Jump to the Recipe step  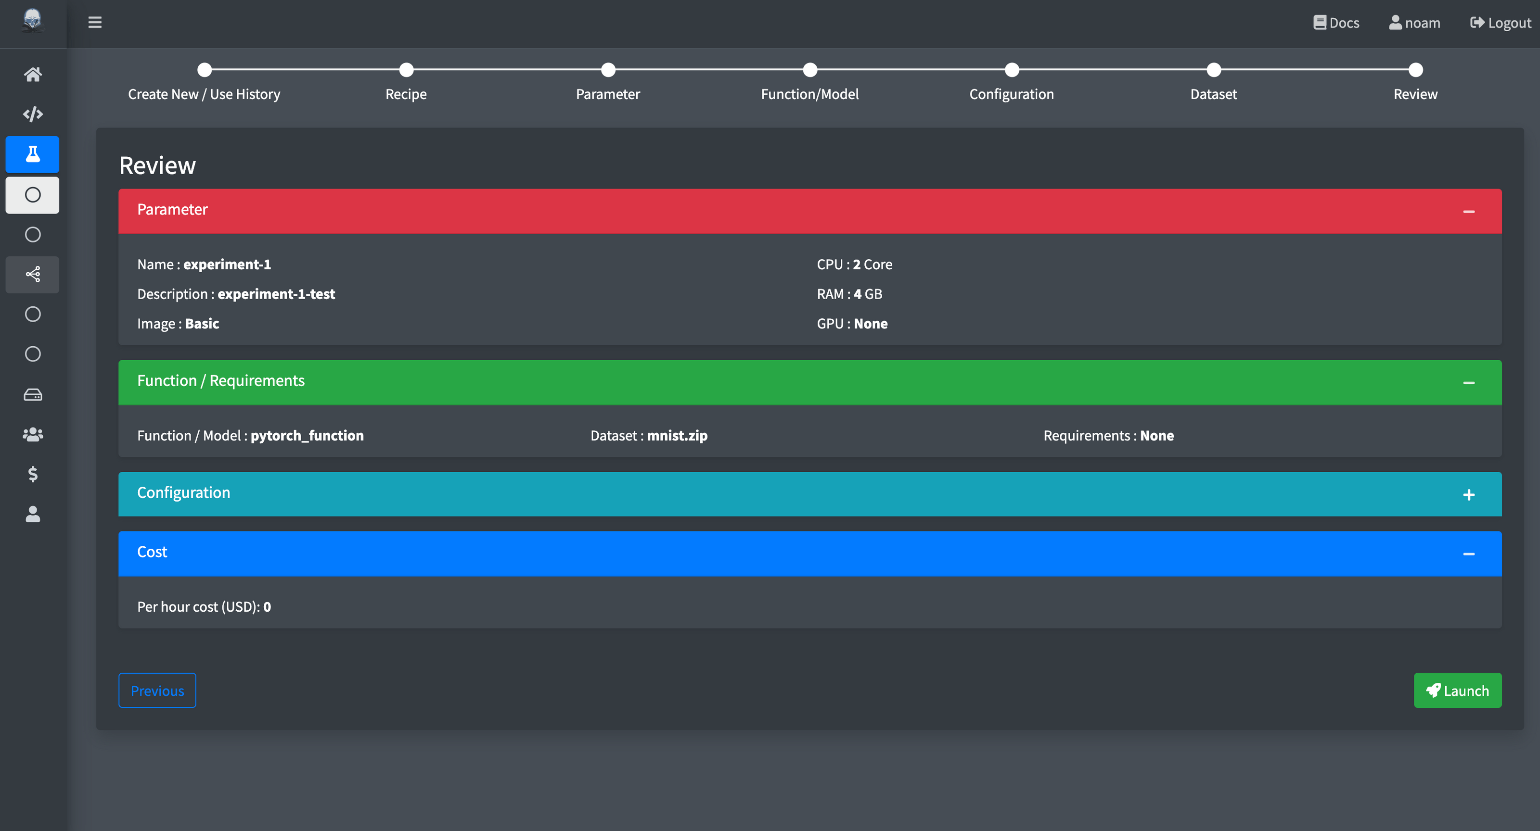[406, 71]
